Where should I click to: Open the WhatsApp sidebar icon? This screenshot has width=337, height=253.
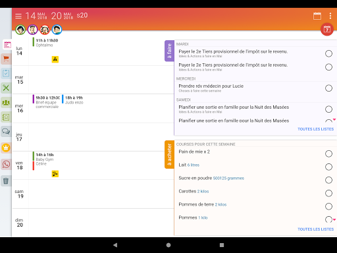[x=6, y=164]
